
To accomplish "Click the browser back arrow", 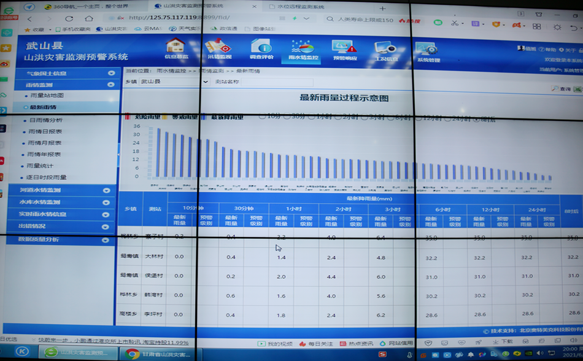I will pos(29,18).
